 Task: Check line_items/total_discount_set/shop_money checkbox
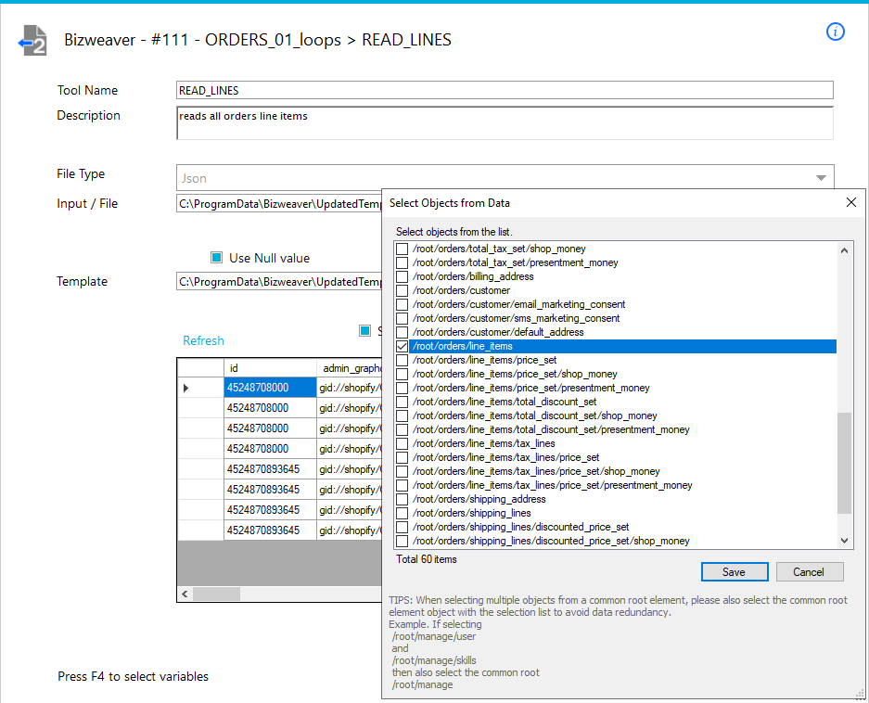click(403, 415)
